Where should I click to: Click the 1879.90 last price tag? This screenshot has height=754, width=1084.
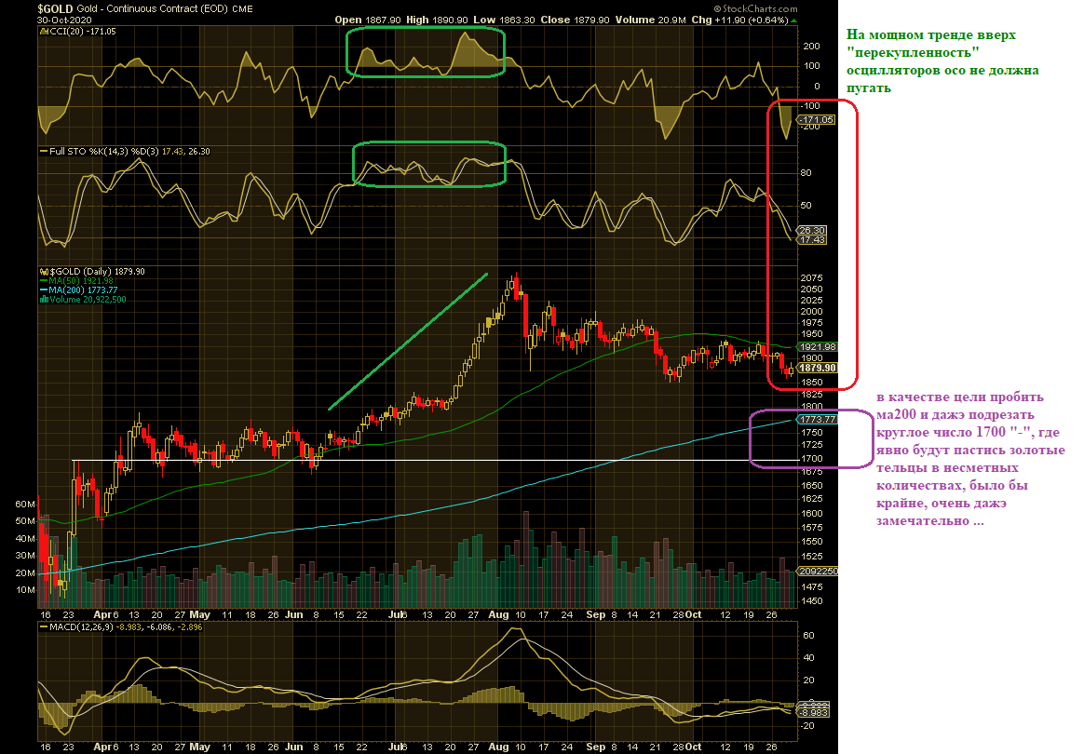point(818,368)
